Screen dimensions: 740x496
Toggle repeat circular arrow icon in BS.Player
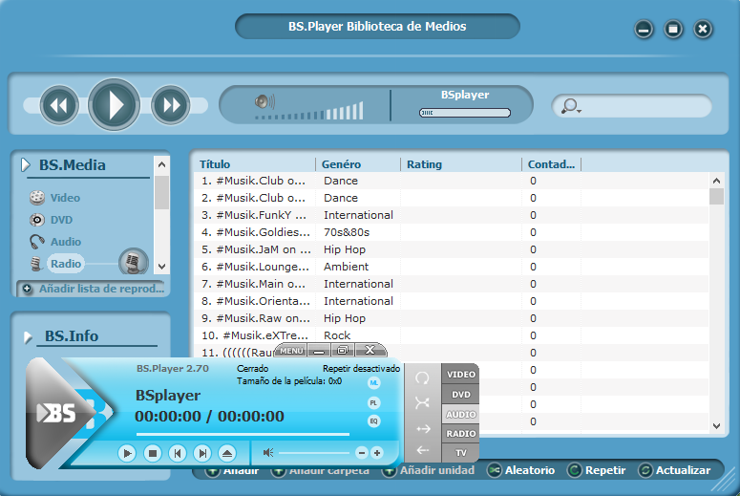tap(422, 377)
